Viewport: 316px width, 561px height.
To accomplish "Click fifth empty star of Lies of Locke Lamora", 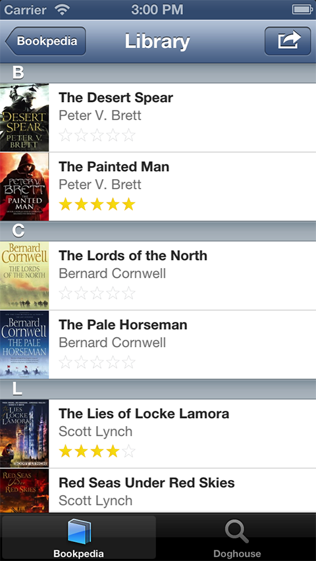I will coord(128,451).
